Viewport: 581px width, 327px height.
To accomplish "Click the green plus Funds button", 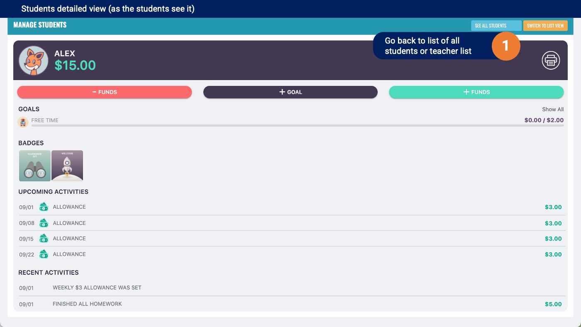I will [476, 92].
